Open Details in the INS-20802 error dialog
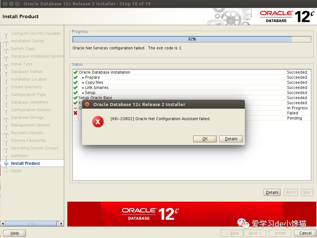 [231, 139]
